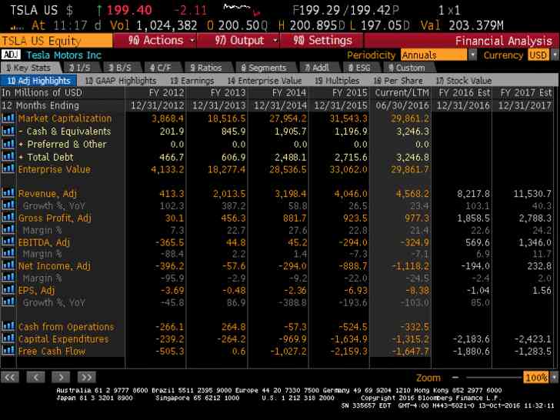Click the Periodicity Annuals field
The height and width of the screenshot is (420, 560).
point(435,55)
